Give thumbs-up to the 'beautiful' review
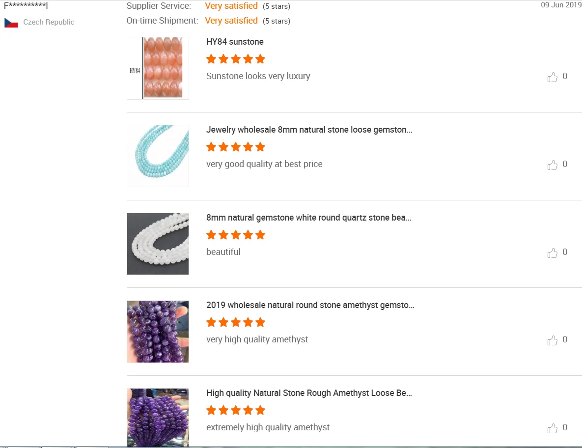 click(x=553, y=253)
